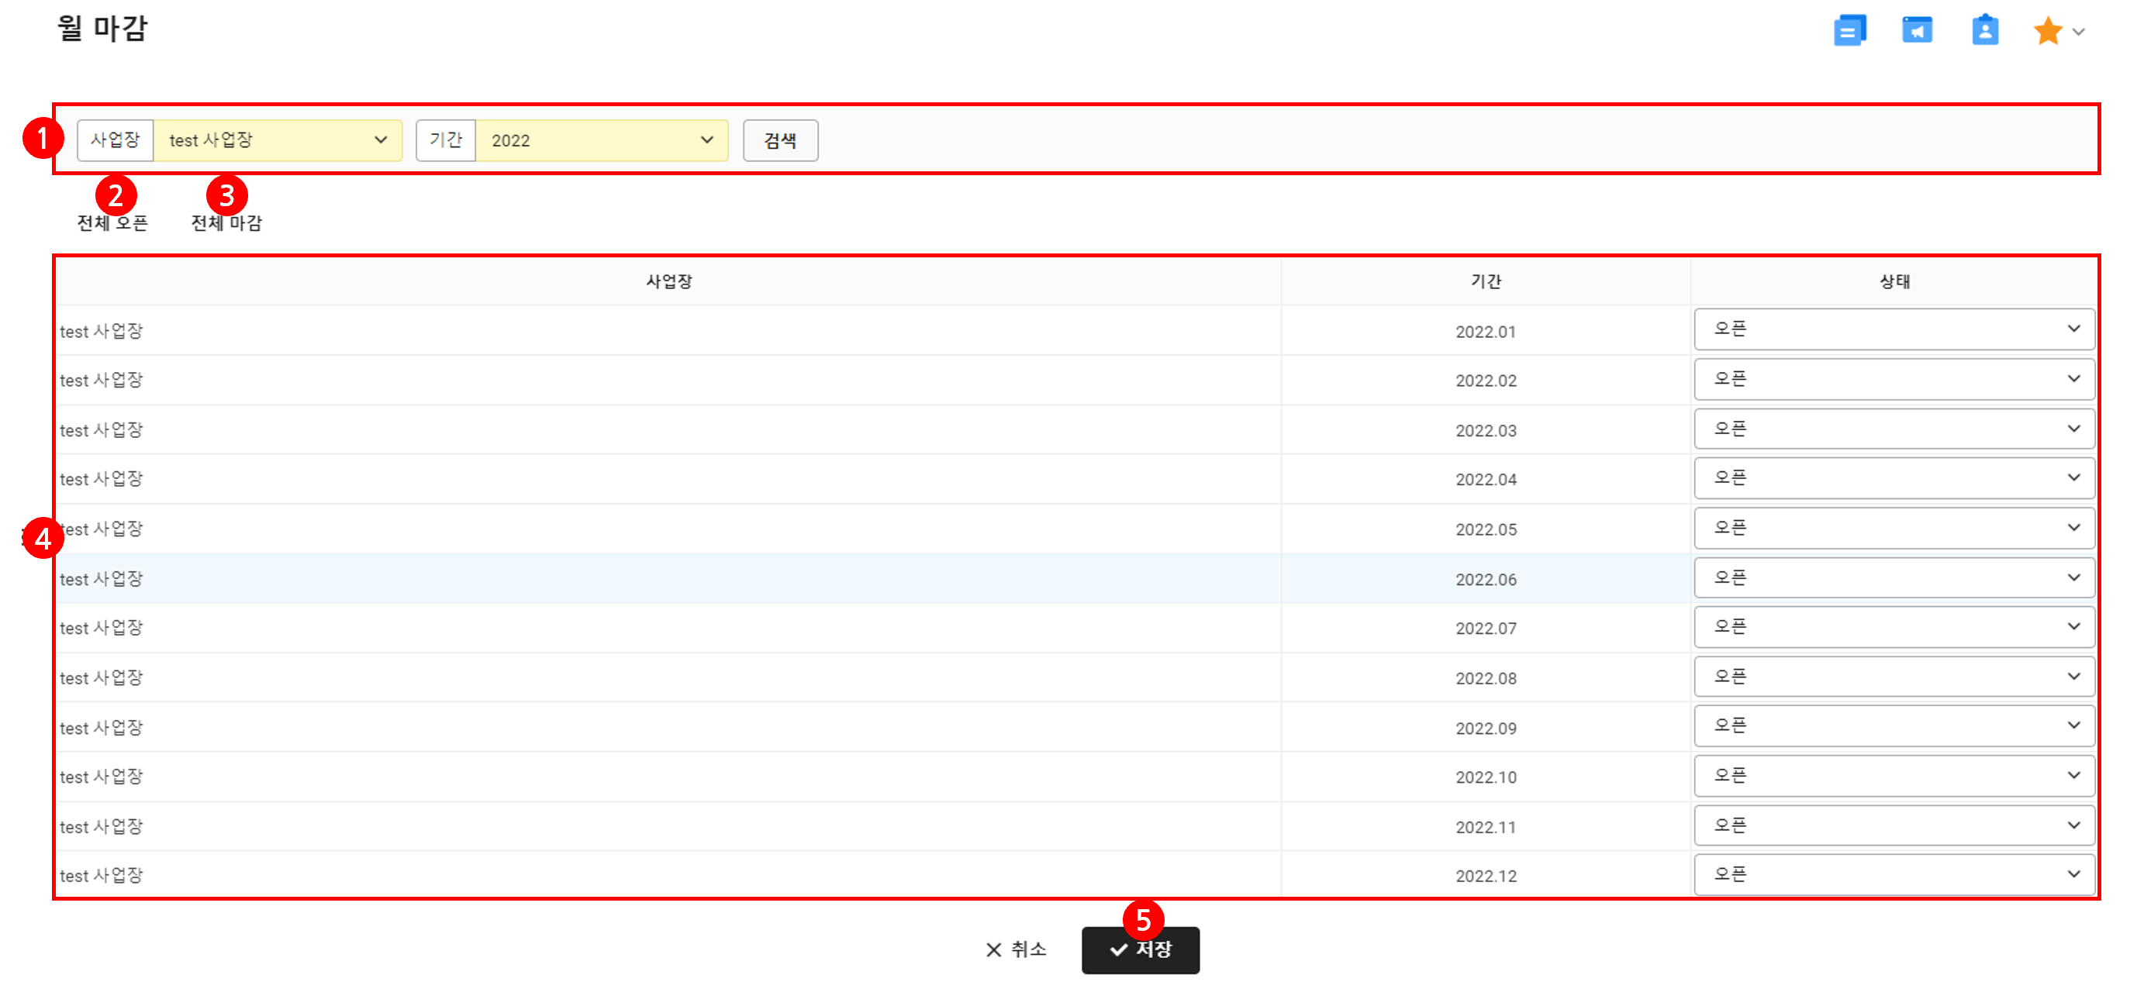This screenshot has height=982, width=2137.
Task: Open the 사업장 dropdown showing test 사업장
Action: (278, 140)
